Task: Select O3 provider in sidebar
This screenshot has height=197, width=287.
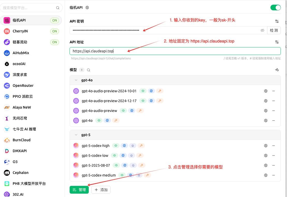Action: 31,162
